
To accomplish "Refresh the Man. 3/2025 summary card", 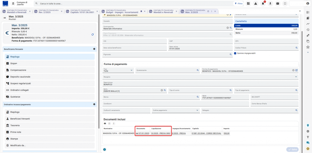I will tap(92, 34).
